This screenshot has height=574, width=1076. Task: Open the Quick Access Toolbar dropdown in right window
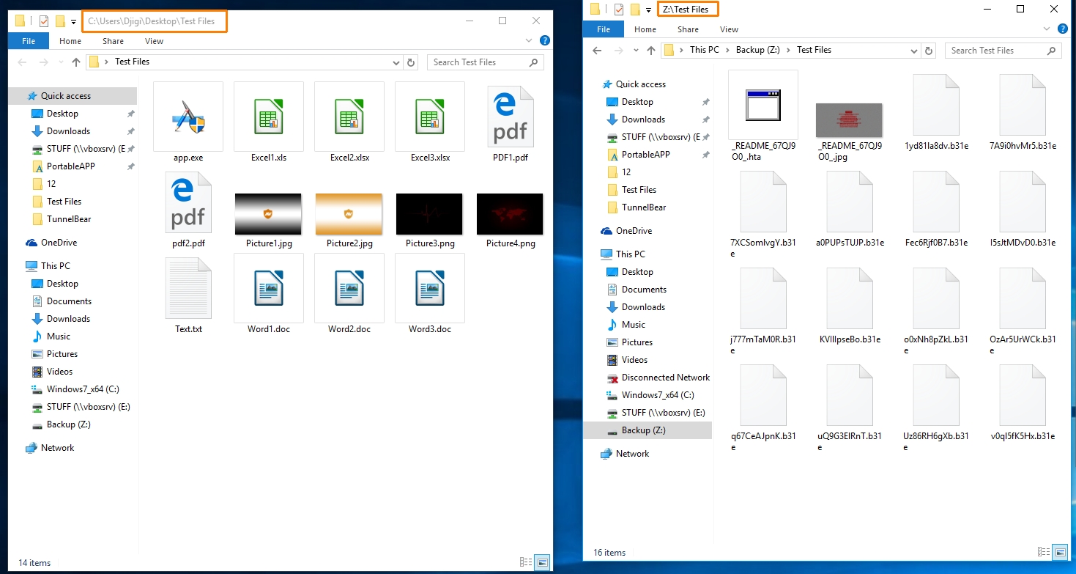[648, 10]
